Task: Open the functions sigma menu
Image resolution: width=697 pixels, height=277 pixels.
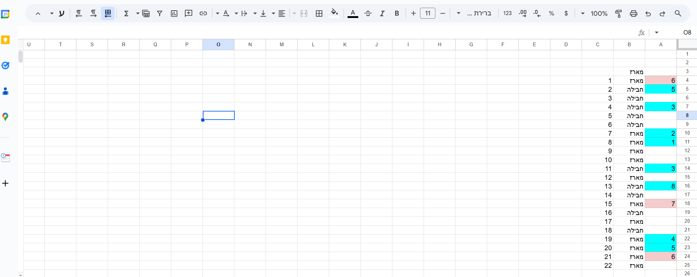Action: (x=126, y=14)
